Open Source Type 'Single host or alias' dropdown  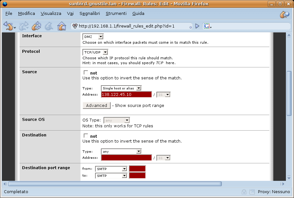click(x=121, y=88)
